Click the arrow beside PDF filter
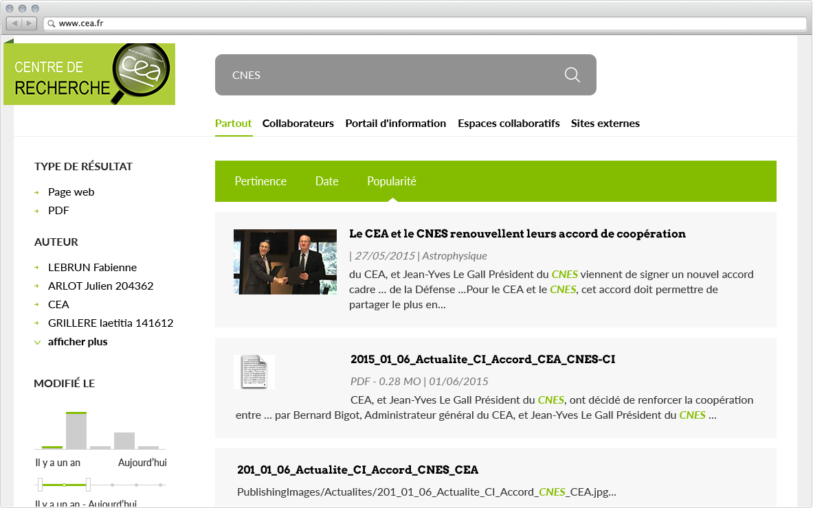The image size is (813, 508). click(37, 211)
